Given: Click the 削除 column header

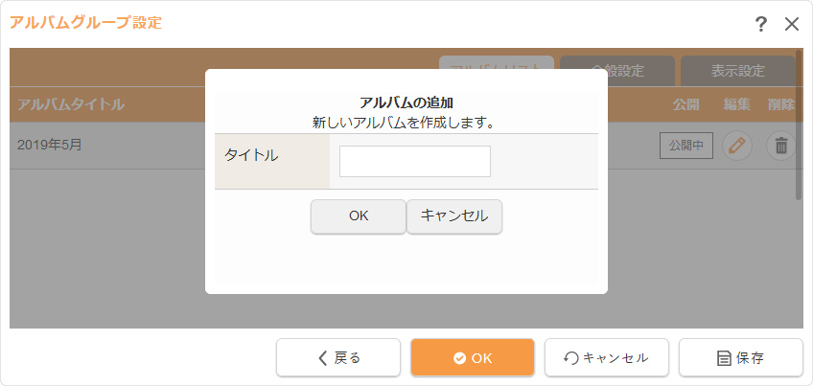Looking at the screenshot, I should (x=781, y=104).
